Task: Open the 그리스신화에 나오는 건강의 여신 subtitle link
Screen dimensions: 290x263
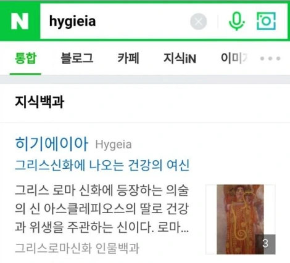Action: pos(102,165)
